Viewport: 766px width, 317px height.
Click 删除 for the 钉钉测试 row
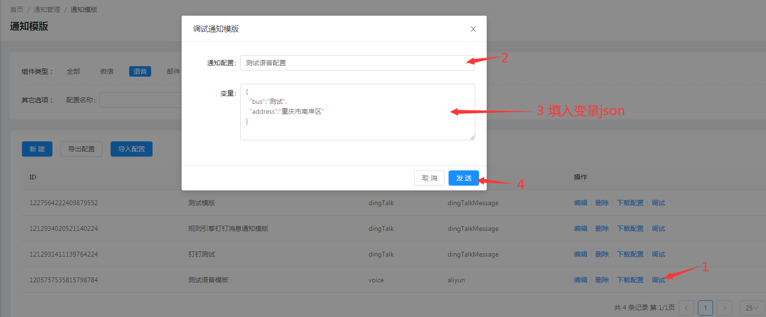tap(602, 254)
